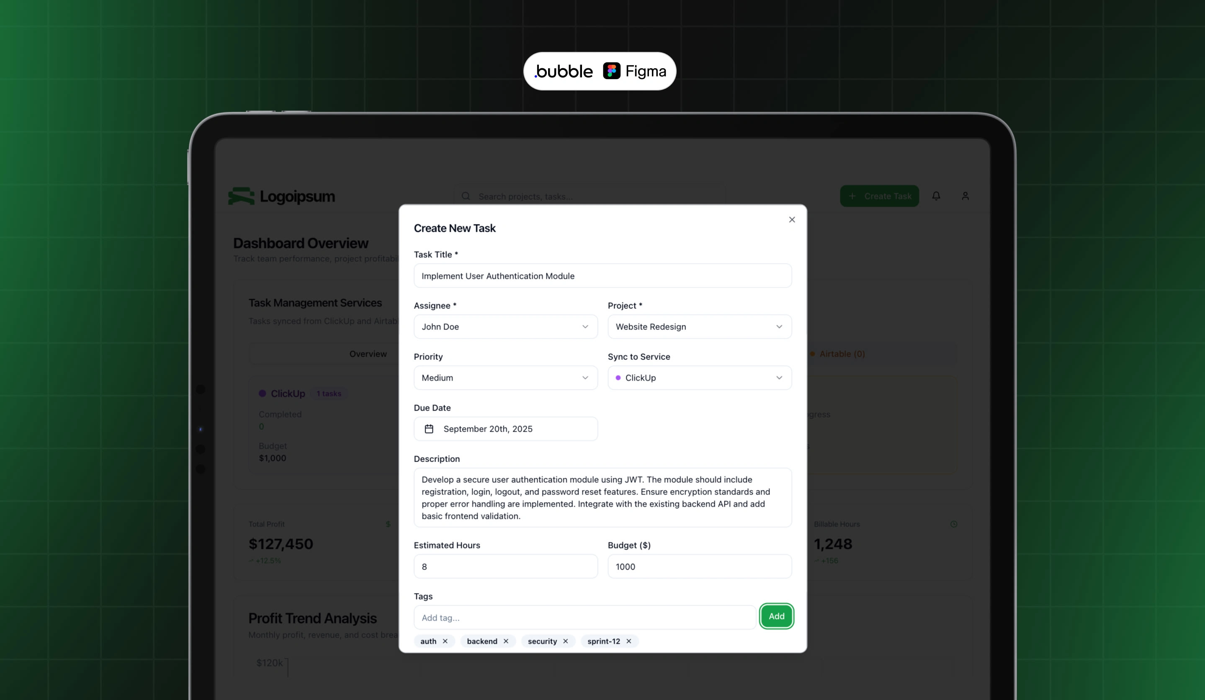Click the Project chevron arrow

click(780, 327)
